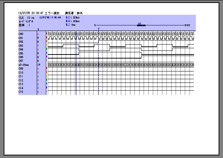Select the T trigger marker above the waveform
This screenshot has height=158, width=223.
point(98,28)
